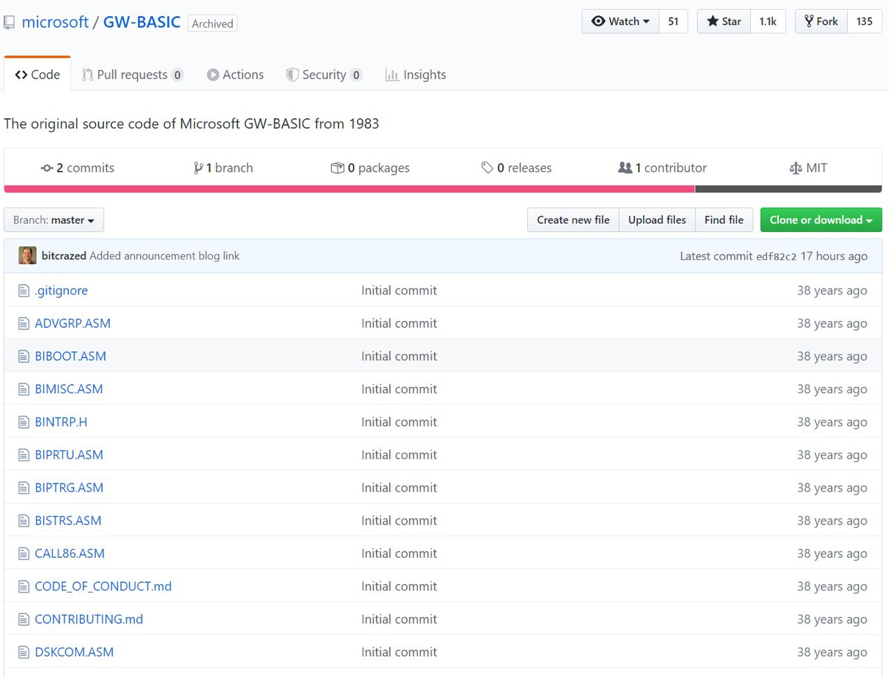Click the repository book icon beside microsoft
The width and height of the screenshot is (889, 678).
(9, 23)
